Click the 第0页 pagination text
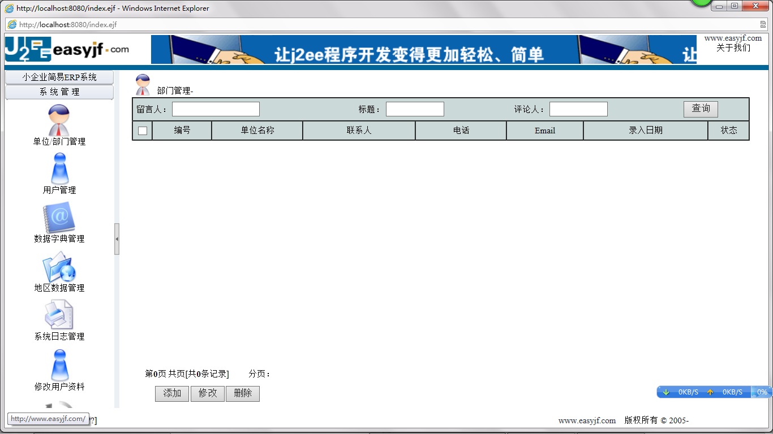The width and height of the screenshot is (773, 434). click(156, 374)
